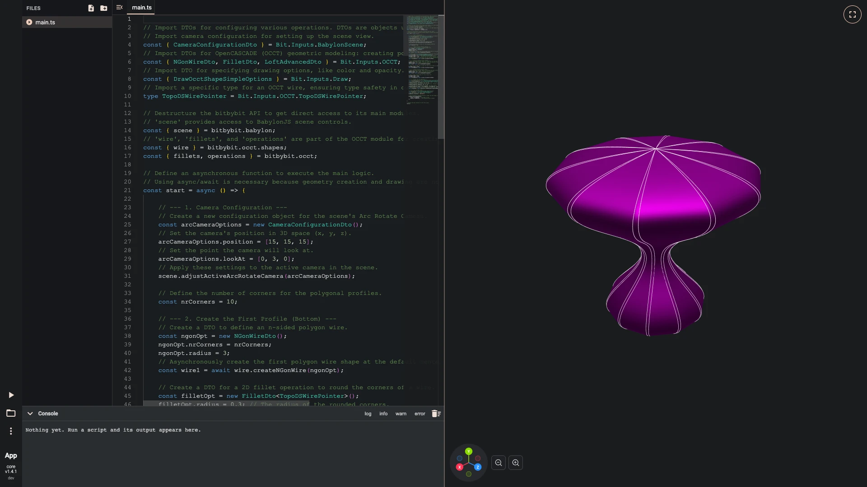Screen dimensions: 867x487
Task: Zoom out the 3D view
Action: click(x=499, y=463)
